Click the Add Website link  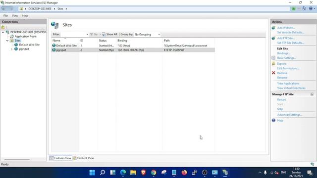[286, 28]
